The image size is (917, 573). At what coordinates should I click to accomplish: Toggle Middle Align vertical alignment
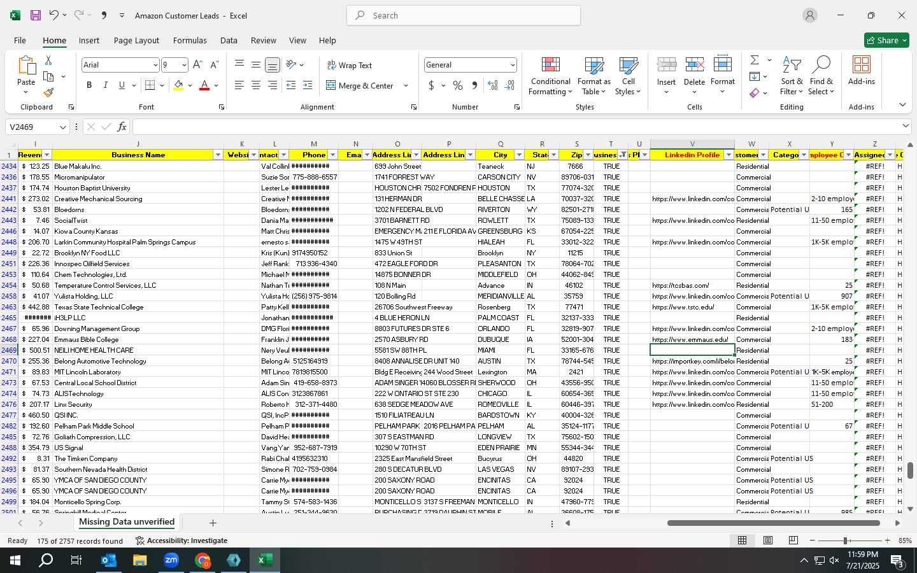click(x=256, y=65)
